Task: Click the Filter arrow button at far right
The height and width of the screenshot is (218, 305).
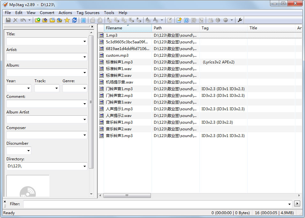Action: click(297, 204)
